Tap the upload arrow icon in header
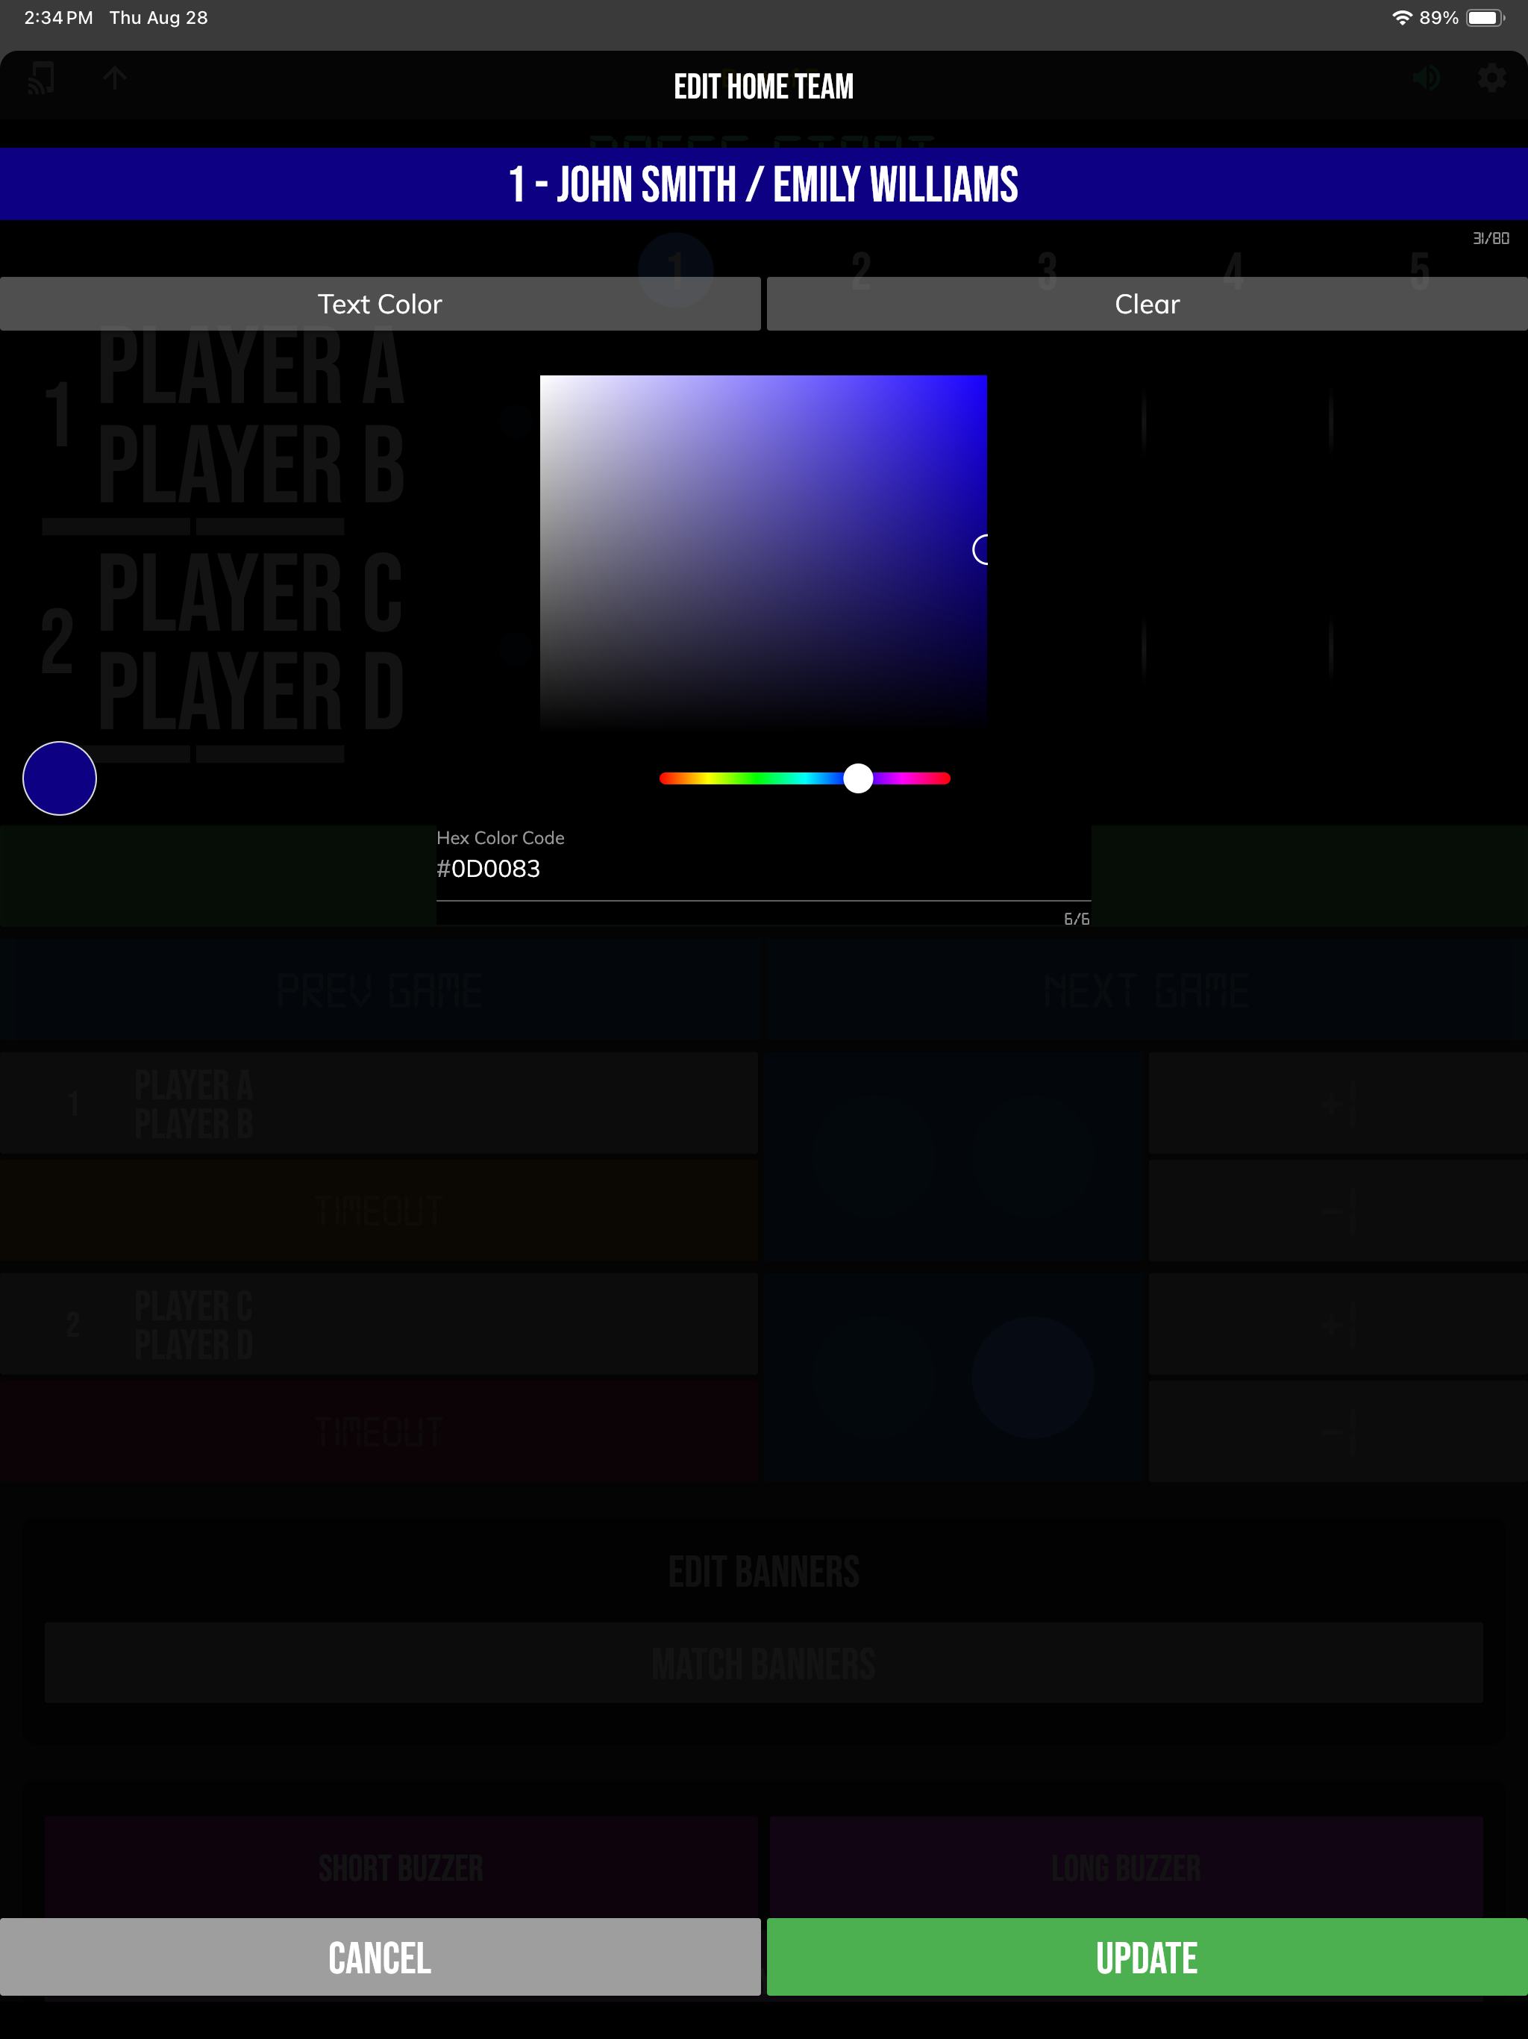The width and height of the screenshot is (1528, 2039). [115, 78]
